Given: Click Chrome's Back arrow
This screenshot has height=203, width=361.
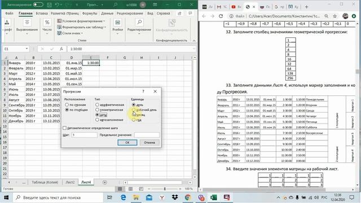Looking at the screenshot, I should (x=204, y=16).
